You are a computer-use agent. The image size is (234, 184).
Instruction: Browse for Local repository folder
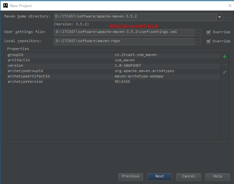198,42
